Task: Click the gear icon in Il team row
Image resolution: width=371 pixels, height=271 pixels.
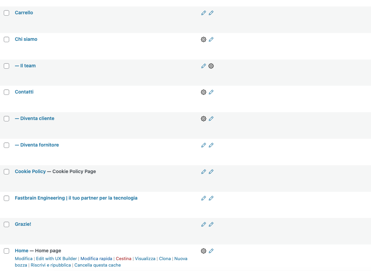Action: 211,66
